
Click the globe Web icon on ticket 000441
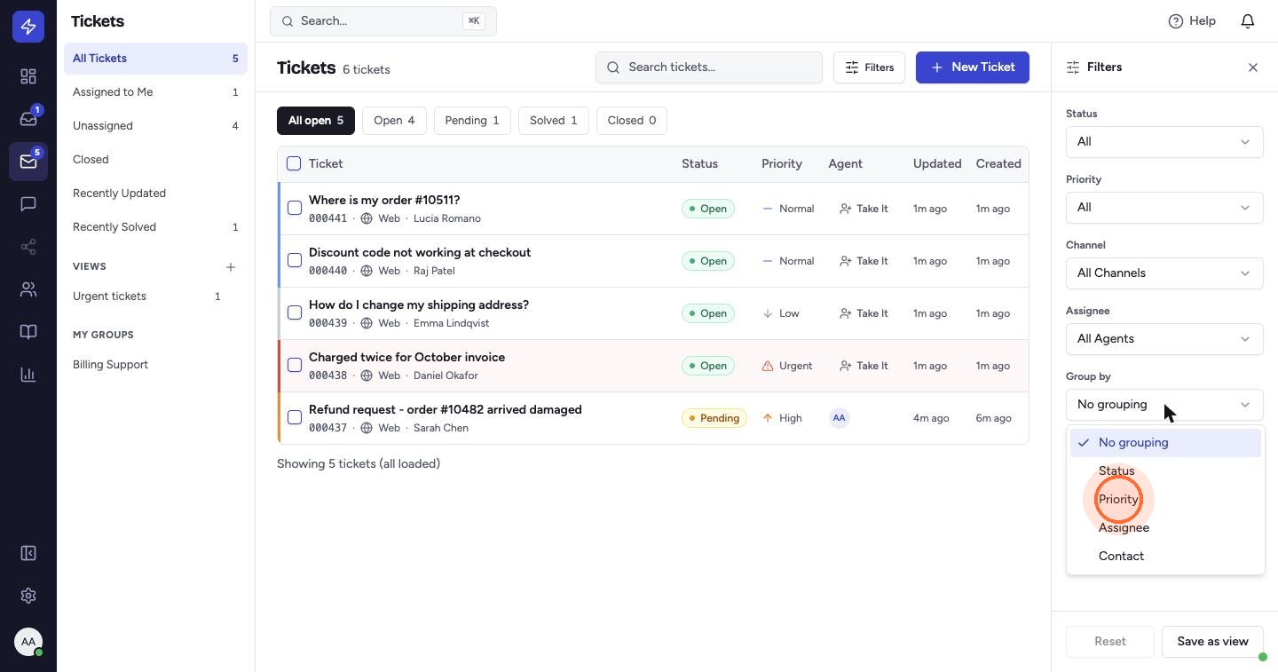[x=366, y=218]
